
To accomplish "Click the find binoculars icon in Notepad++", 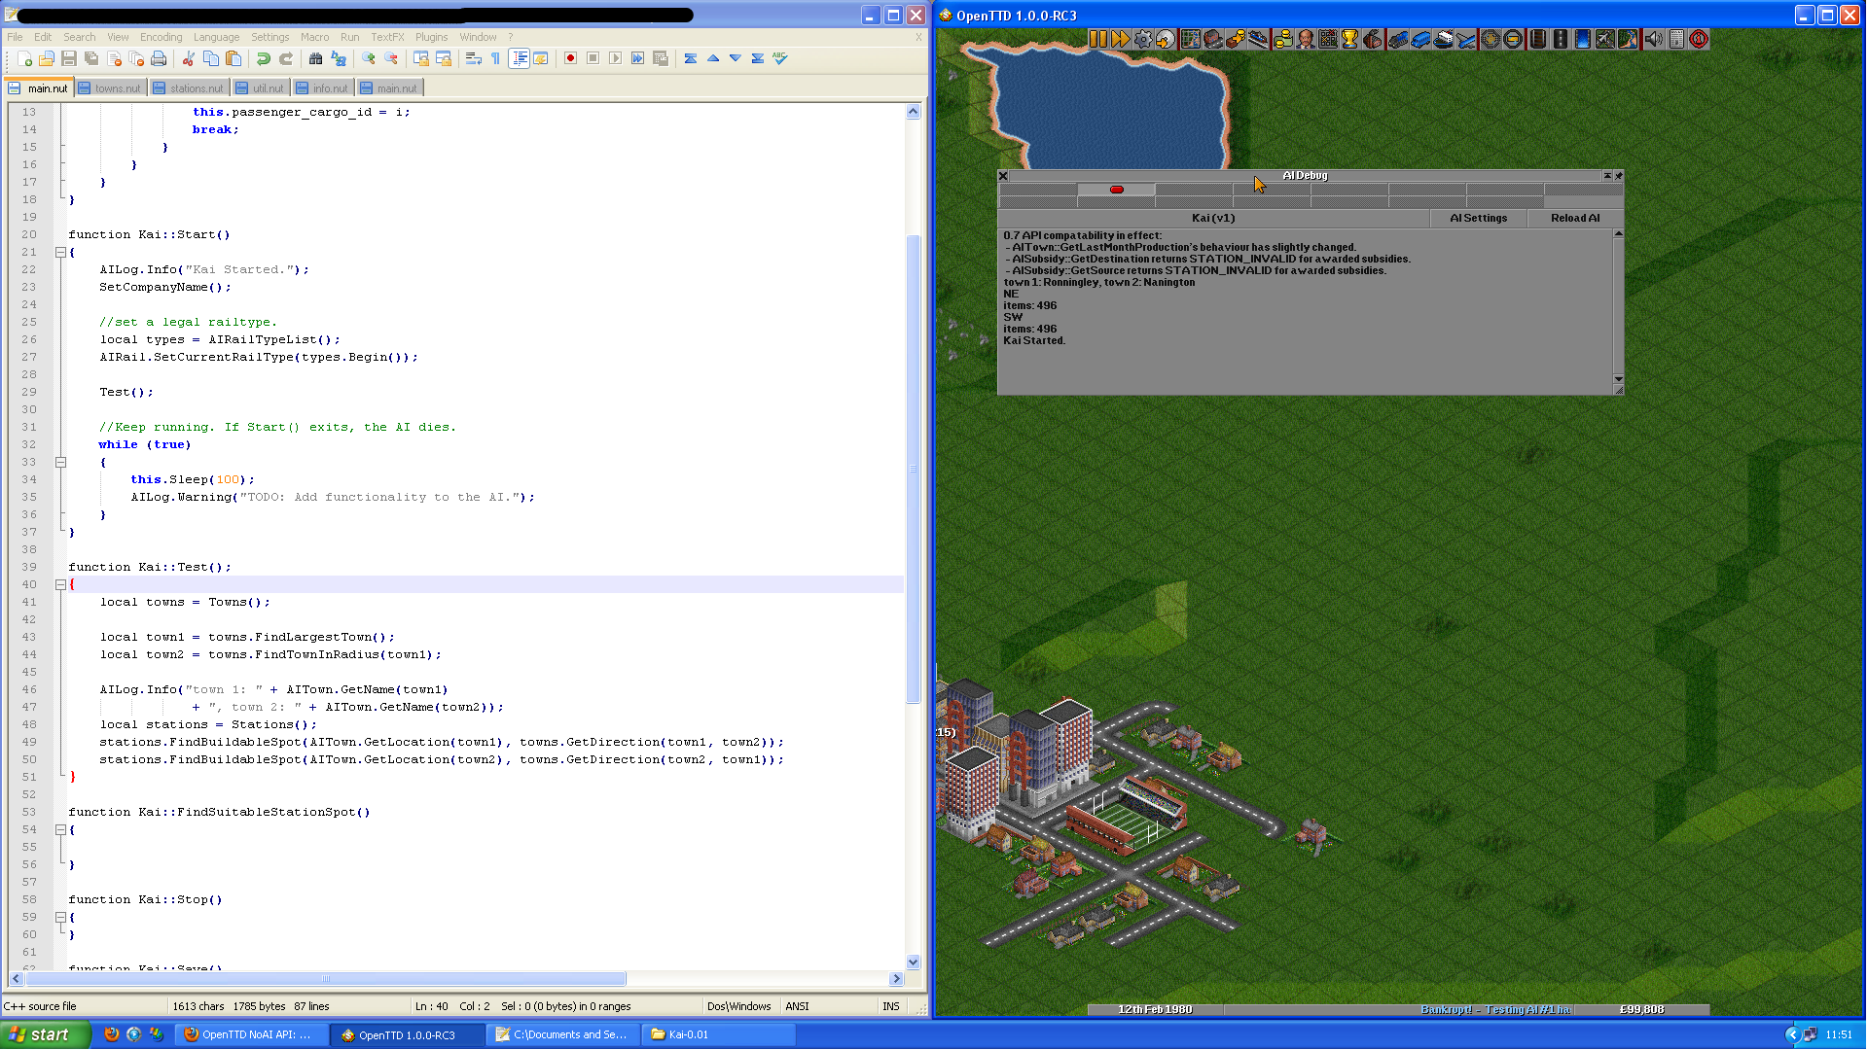I will 315,58.
